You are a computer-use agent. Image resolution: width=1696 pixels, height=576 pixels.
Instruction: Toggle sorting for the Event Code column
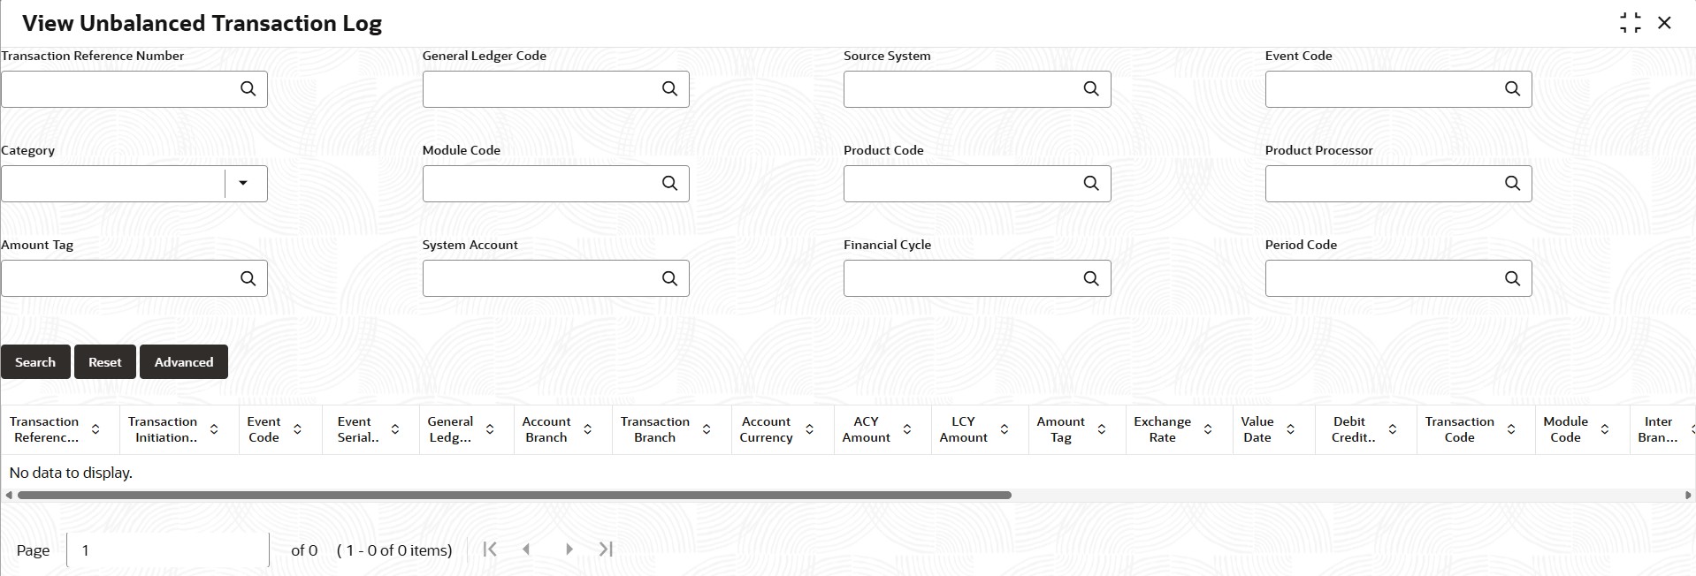pos(297,429)
